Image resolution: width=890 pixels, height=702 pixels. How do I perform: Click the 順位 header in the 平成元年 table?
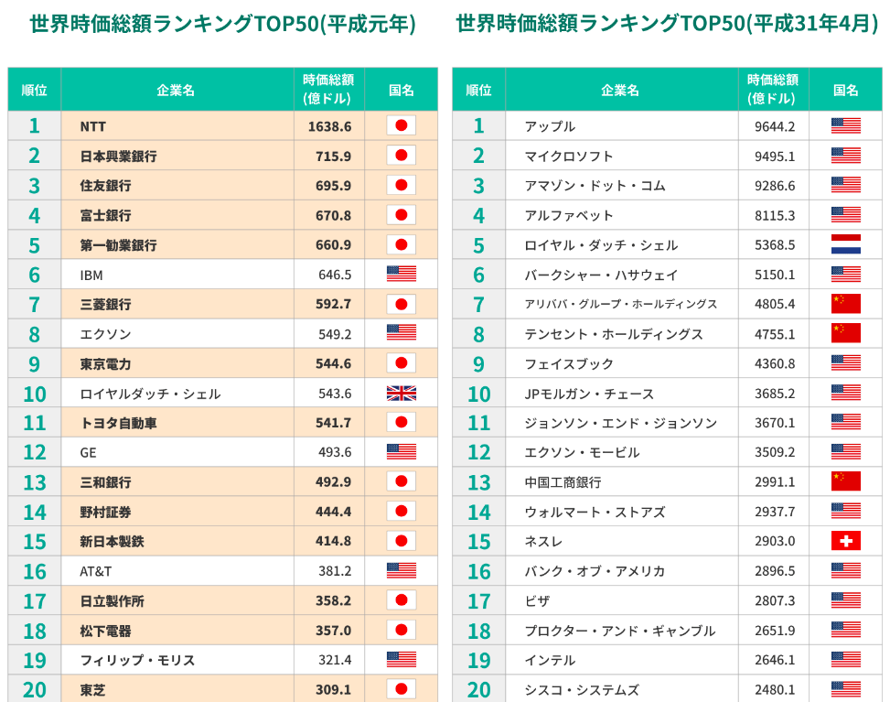pyautogui.click(x=34, y=90)
